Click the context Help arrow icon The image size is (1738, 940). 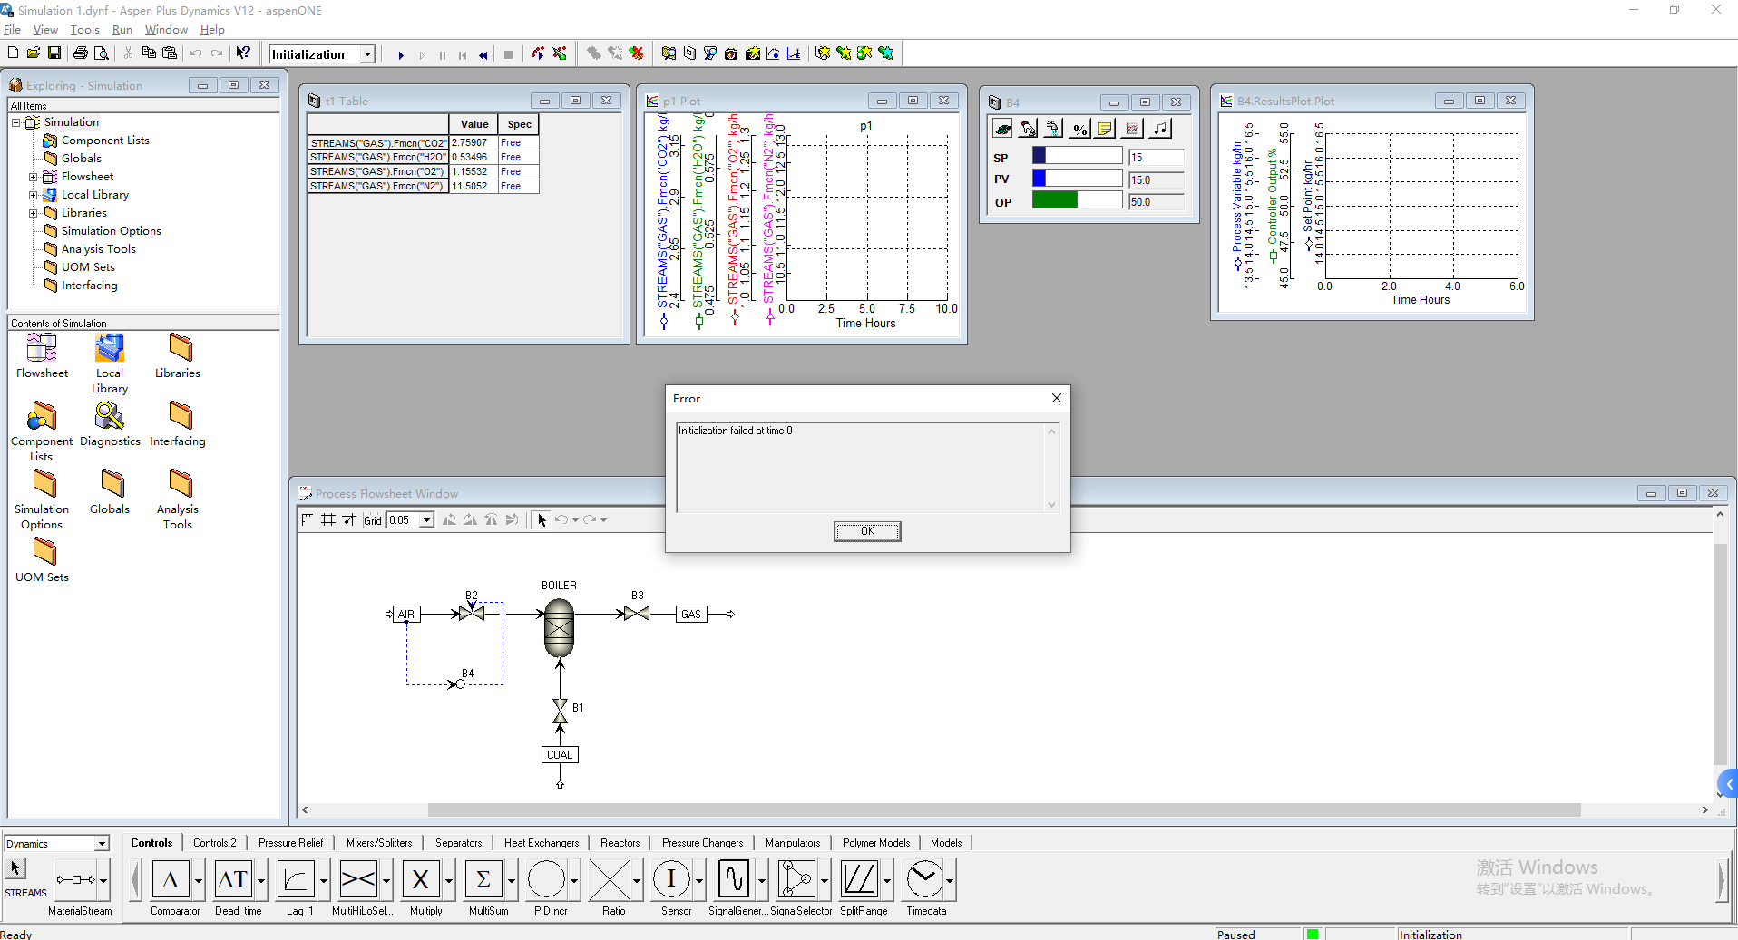tap(243, 53)
